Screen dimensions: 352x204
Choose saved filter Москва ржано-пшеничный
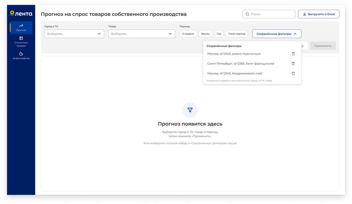234,54
